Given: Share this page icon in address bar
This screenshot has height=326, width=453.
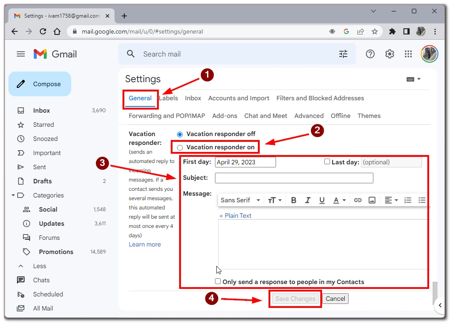Looking at the screenshot, I should (x=361, y=31).
